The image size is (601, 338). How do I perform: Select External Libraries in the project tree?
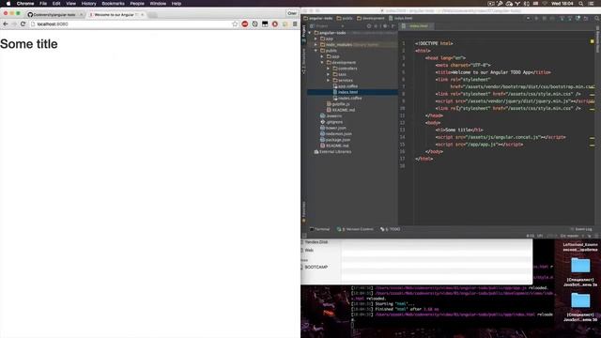tap(332, 152)
